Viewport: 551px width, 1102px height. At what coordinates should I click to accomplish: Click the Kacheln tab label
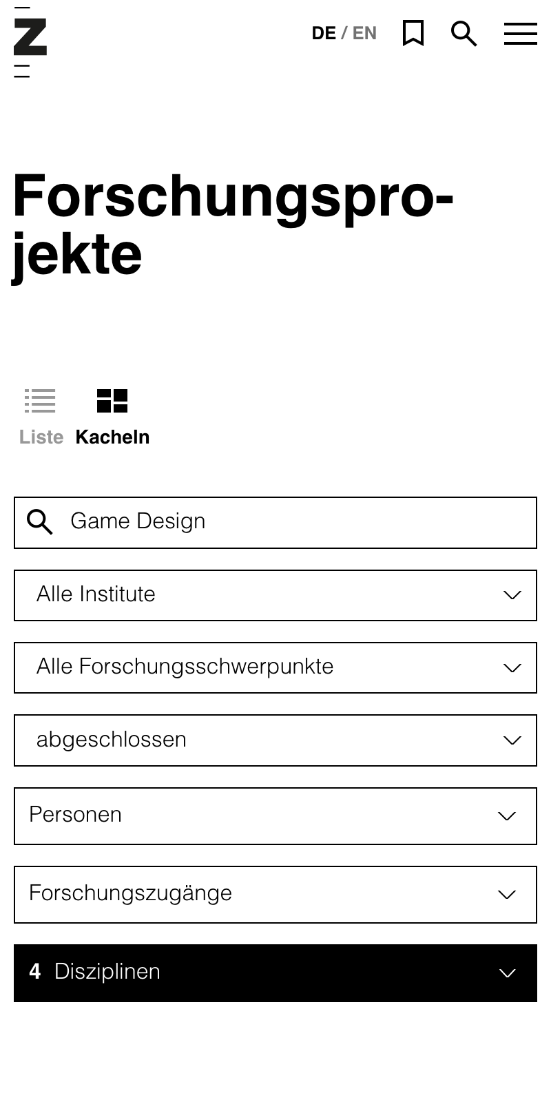(x=112, y=437)
